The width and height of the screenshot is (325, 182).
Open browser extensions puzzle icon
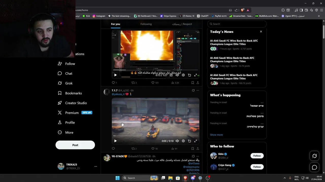283,10
